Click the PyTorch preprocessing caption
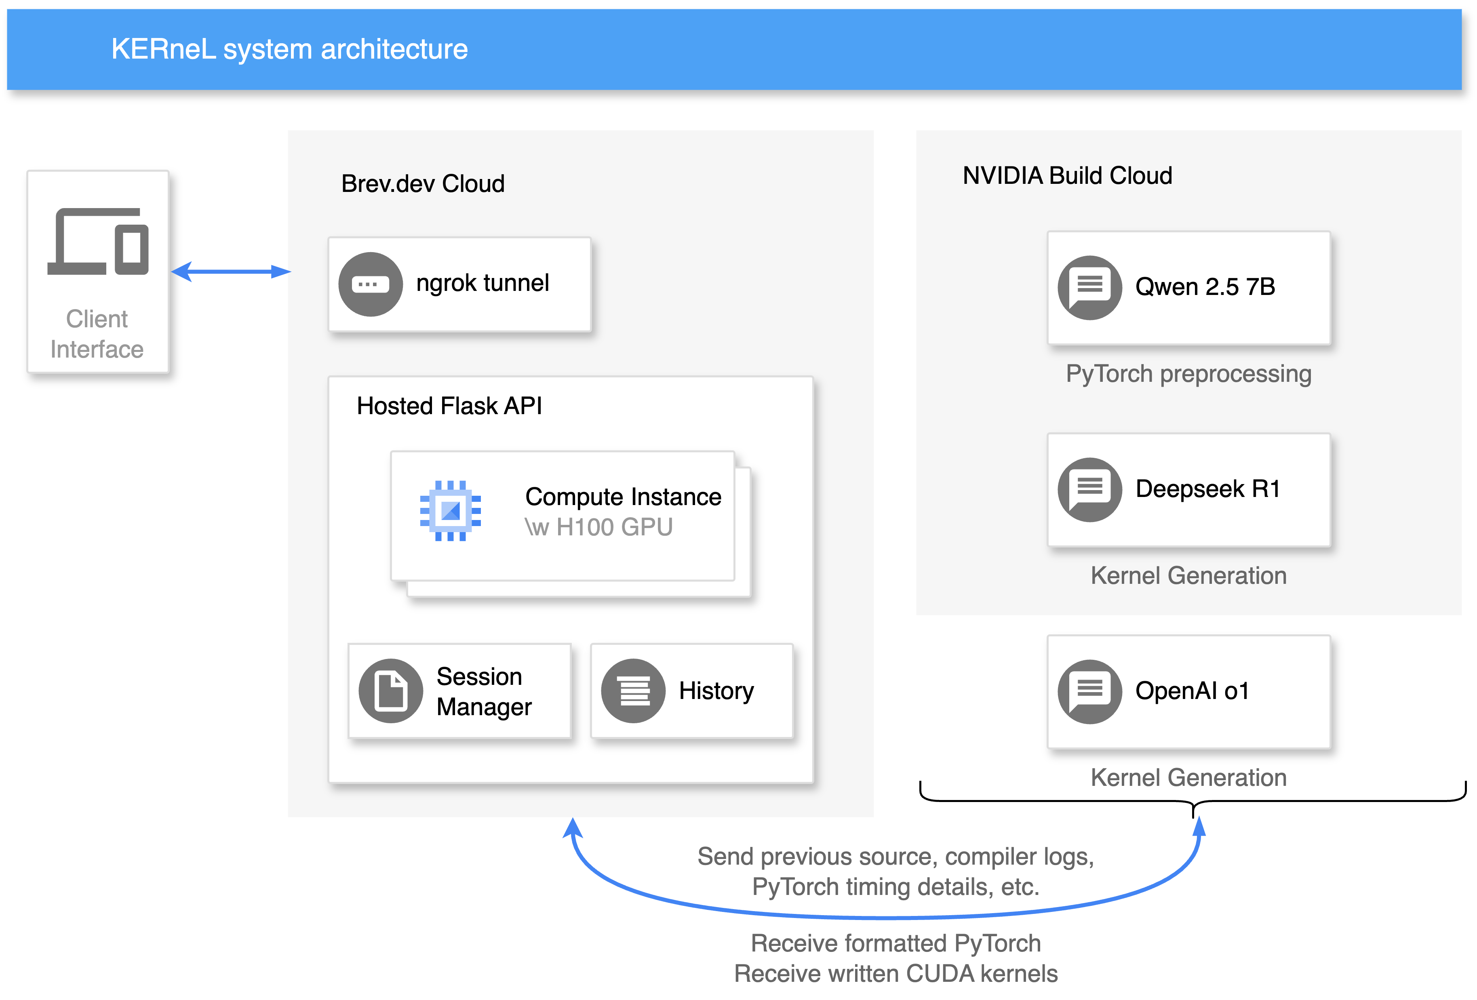The height and width of the screenshot is (1000, 1477). point(1188,374)
